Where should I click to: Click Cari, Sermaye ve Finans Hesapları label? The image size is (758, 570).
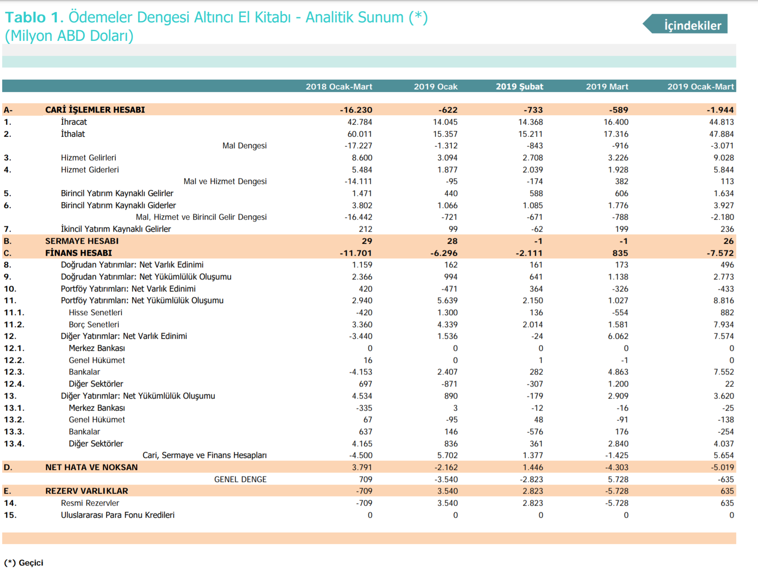[204, 455]
